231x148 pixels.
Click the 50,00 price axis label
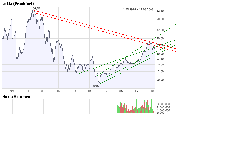pyautogui.click(x=160, y=19)
